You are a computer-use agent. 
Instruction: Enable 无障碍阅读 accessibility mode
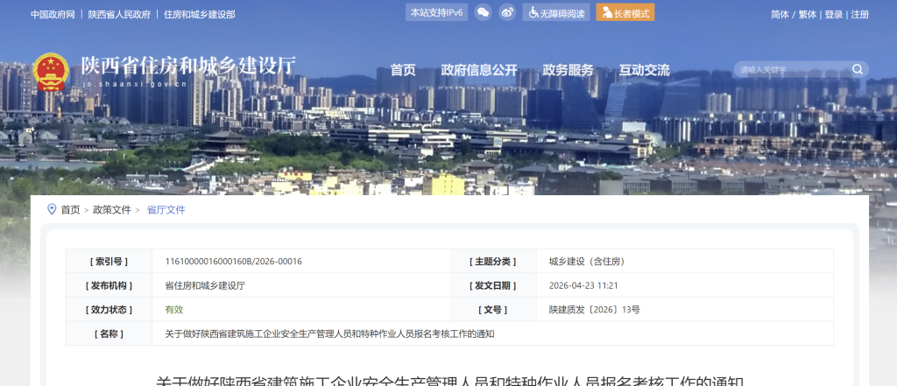(x=555, y=13)
